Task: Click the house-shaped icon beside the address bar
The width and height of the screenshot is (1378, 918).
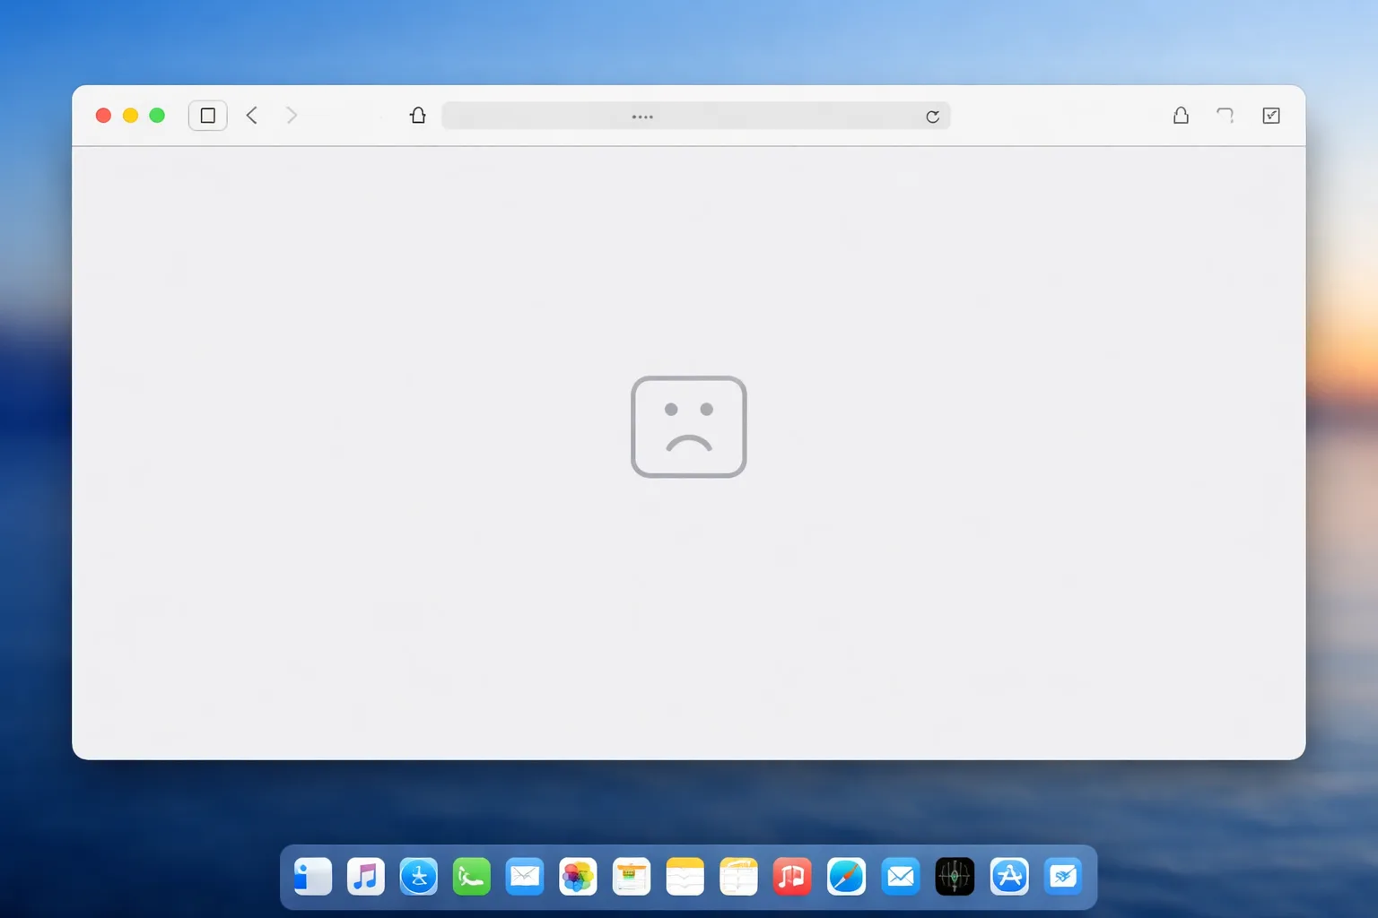Action: click(x=418, y=116)
